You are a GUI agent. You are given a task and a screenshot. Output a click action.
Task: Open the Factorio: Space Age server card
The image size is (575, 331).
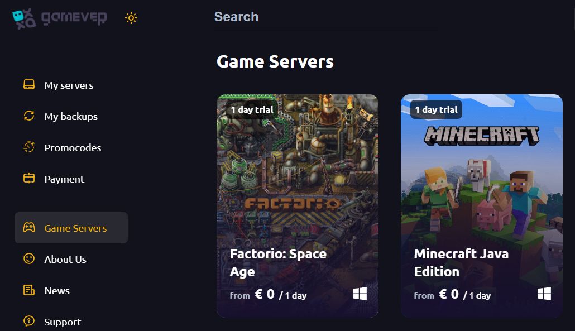click(x=297, y=205)
